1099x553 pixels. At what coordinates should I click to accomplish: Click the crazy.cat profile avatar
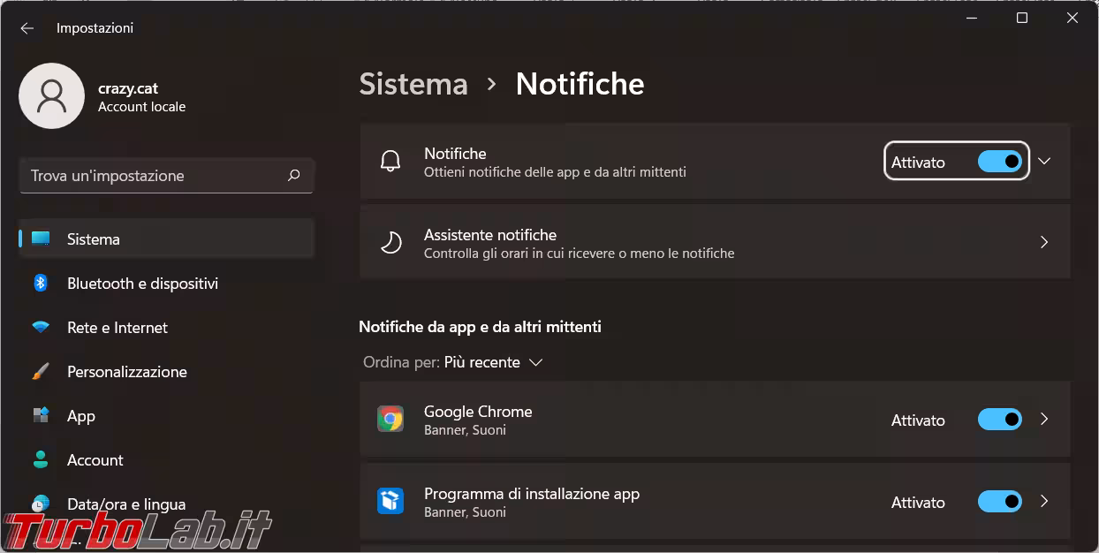pyautogui.click(x=51, y=95)
